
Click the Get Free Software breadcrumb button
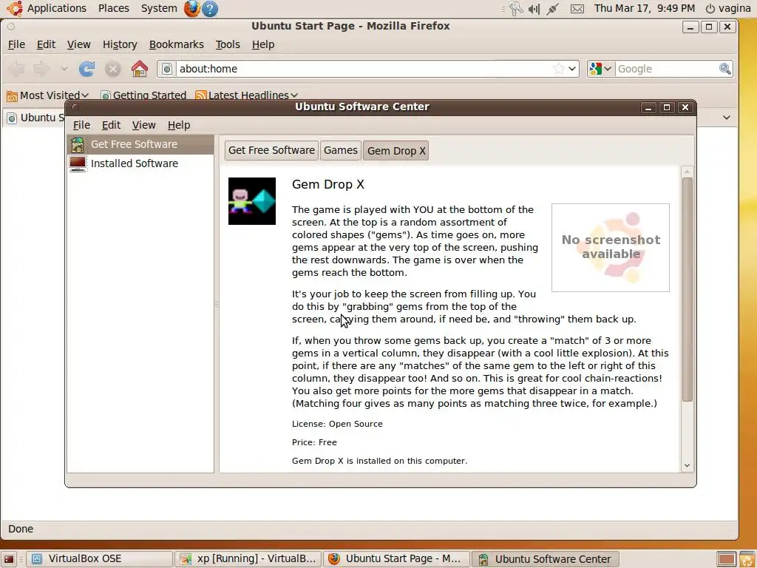[271, 150]
